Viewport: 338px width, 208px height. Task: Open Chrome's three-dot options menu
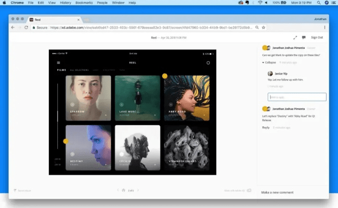[324, 27]
